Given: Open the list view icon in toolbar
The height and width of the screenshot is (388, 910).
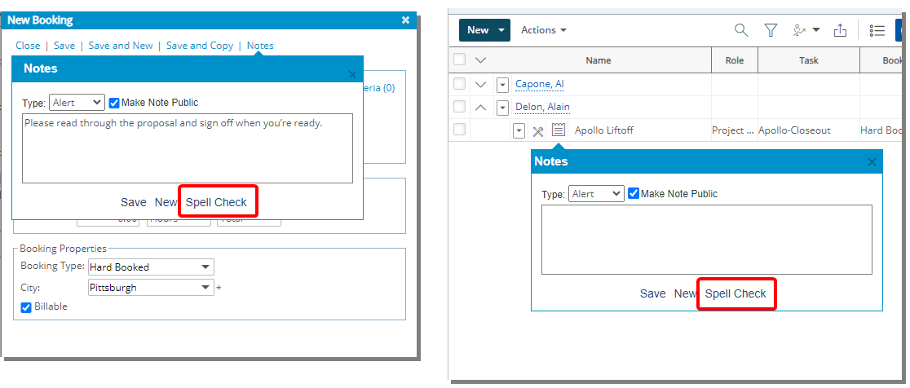Looking at the screenshot, I should [877, 30].
